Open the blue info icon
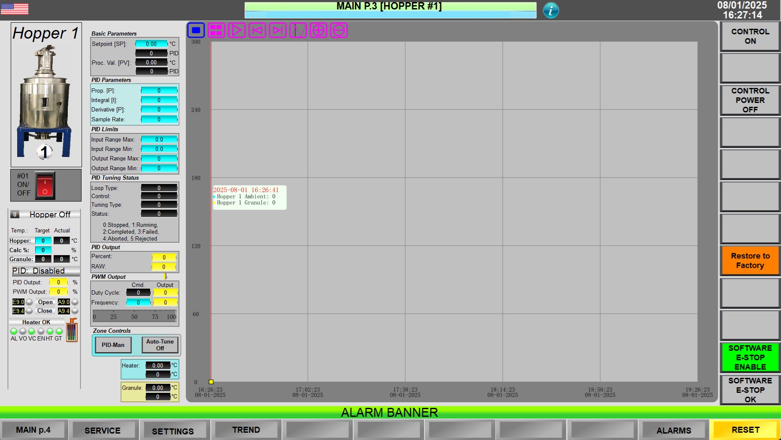The image size is (781, 440). pos(551,10)
